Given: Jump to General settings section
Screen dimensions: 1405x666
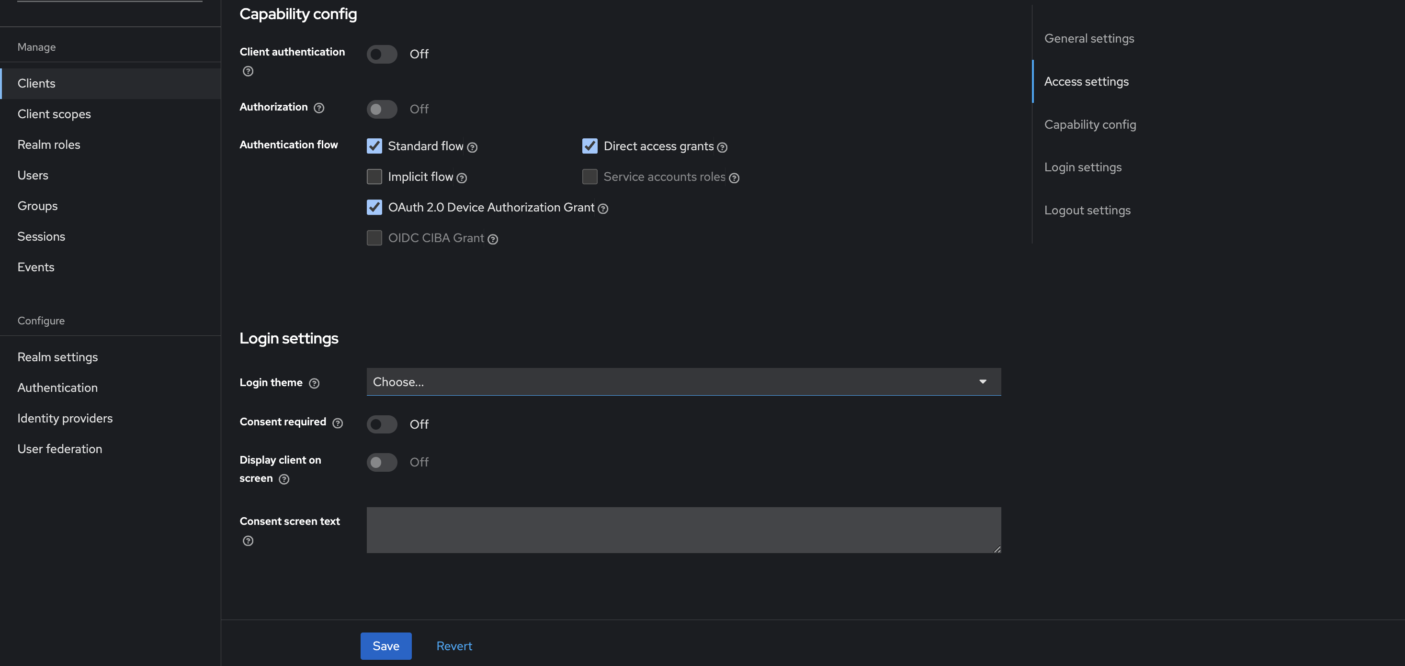Looking at the screenshot, I should pos(1088,38).
